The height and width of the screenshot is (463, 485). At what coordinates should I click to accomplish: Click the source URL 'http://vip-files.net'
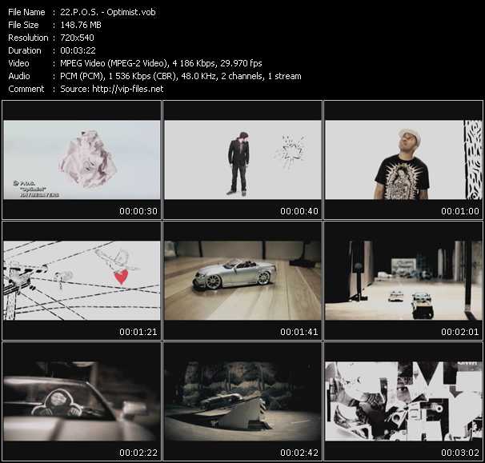coord(128,89)
